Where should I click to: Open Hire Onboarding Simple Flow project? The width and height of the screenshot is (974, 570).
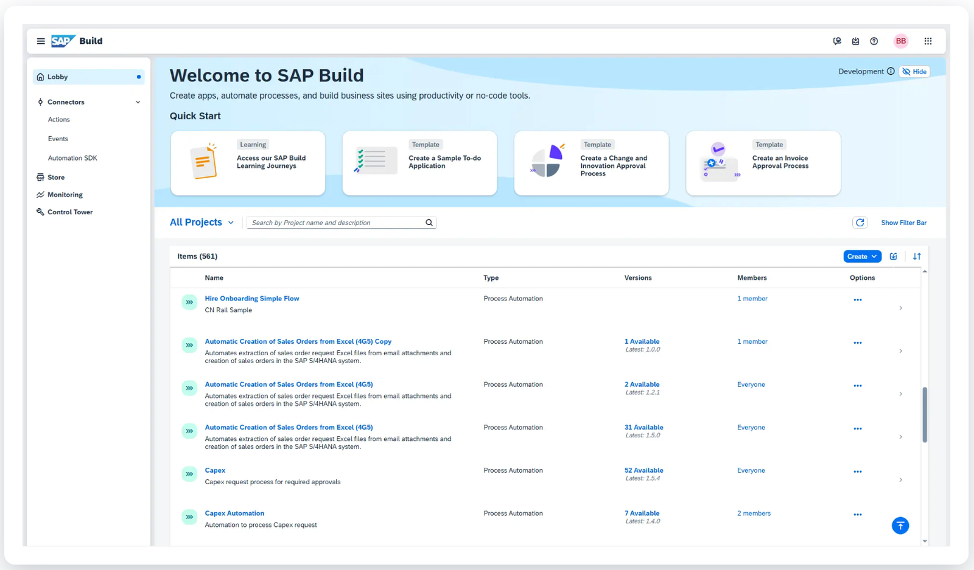click(x=251, y=299)
